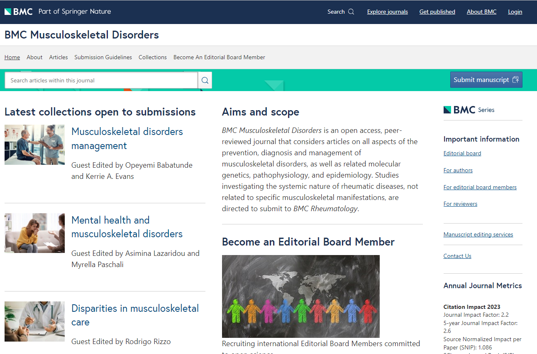Open the Manuscript editing services link
The image size is (537, 354).
tap(478, 234)
